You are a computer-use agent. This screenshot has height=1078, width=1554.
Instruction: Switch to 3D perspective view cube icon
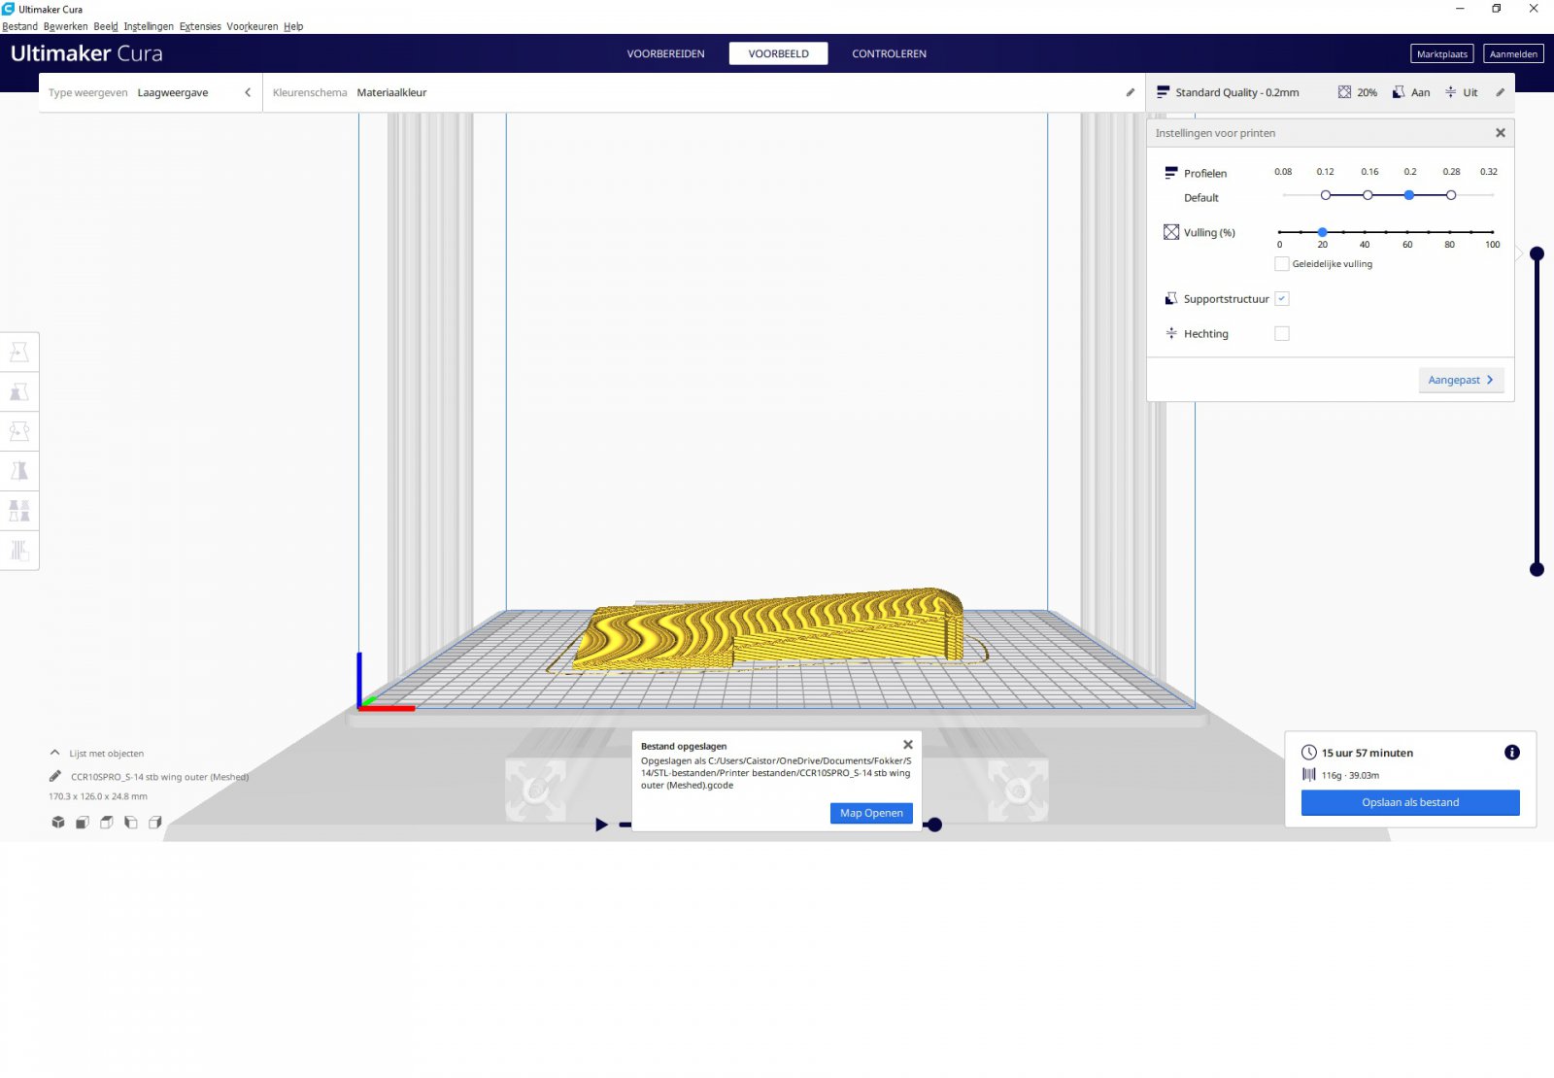point(58,823)
